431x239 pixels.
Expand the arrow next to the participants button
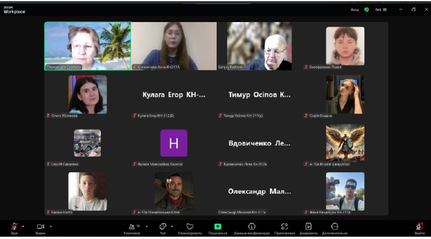147,227
